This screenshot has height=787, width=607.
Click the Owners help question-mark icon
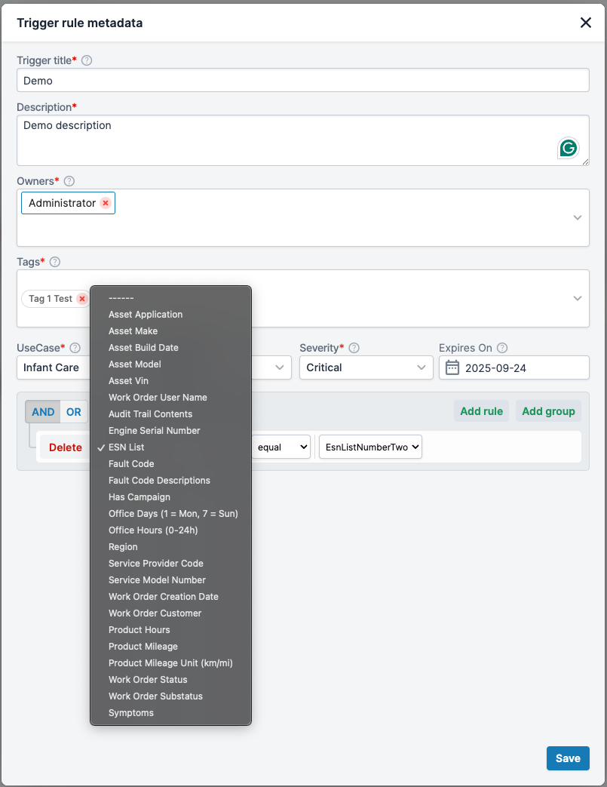(69, 180)
